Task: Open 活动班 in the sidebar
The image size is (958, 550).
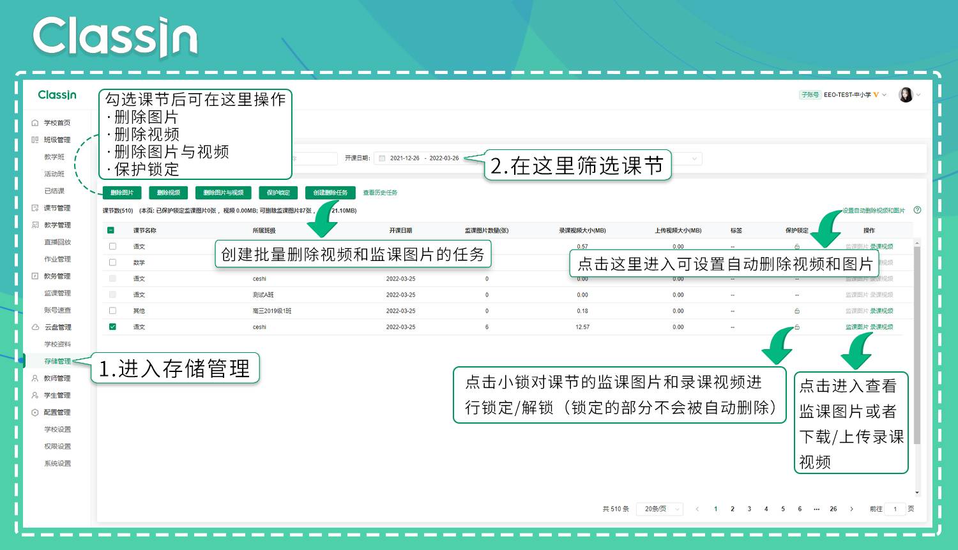Action: (x=54, y=174)
